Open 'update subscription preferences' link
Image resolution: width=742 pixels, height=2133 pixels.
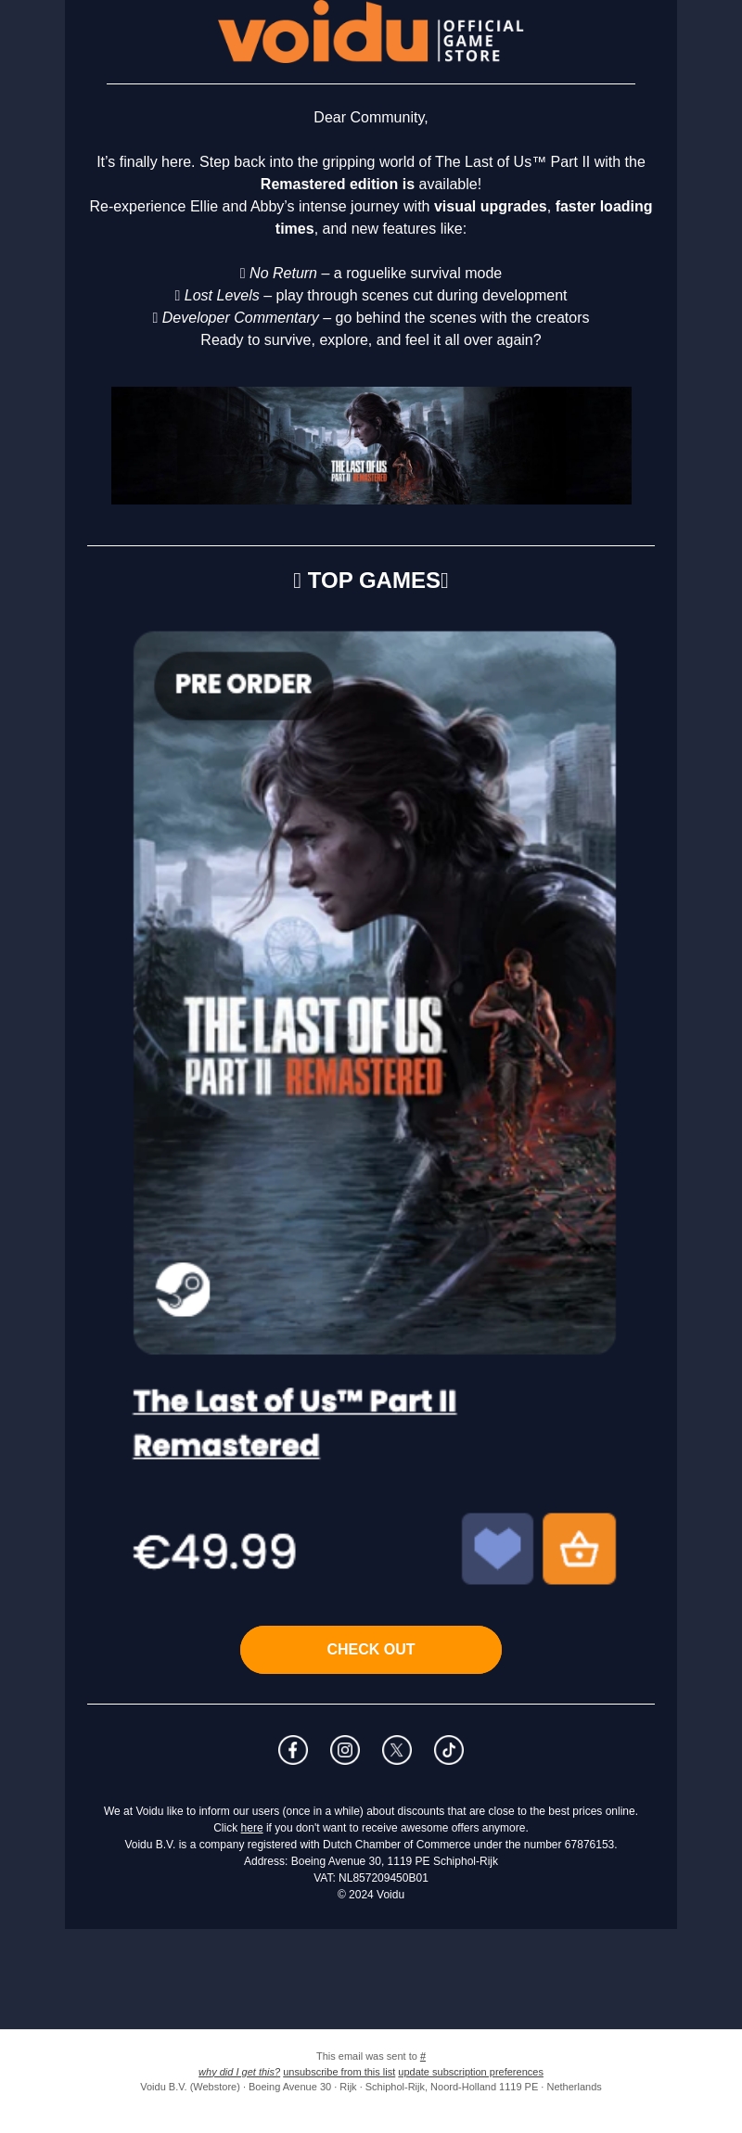pyautogui.click(x=471, y=2072)
